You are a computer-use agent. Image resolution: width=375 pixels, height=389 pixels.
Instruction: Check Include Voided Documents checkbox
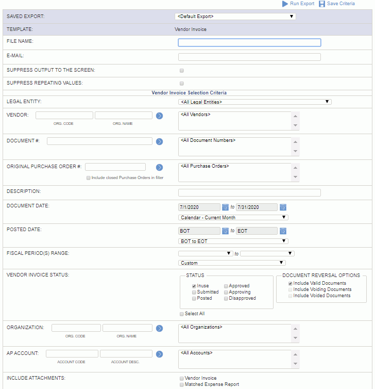pyautogui.click(x=290, y=296)
